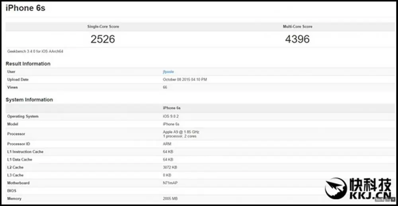The image size is (398, 206).
Task: Click the Apple A9 @ 1.85 GHz processor value
Action: tap(181, 132)
